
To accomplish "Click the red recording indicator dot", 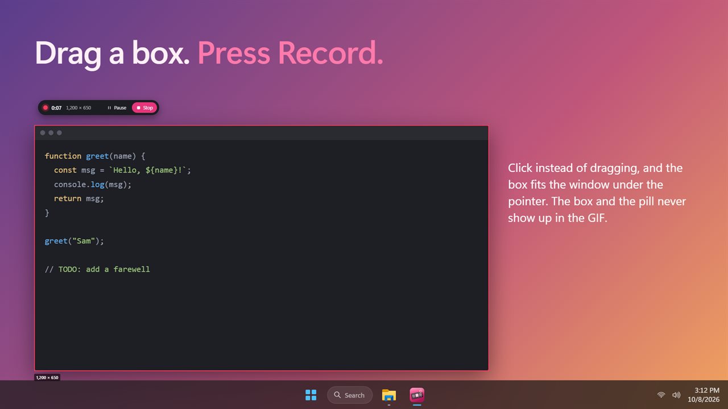I will 45,107.
